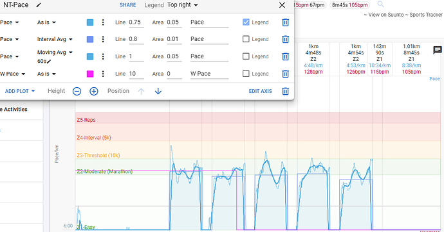Pick magenta color swatch of W Pace plot
This screenshot has width=444, height=232.
tap(90, 74)
